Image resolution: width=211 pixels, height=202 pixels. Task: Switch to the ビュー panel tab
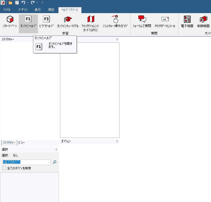coord(22,143)
